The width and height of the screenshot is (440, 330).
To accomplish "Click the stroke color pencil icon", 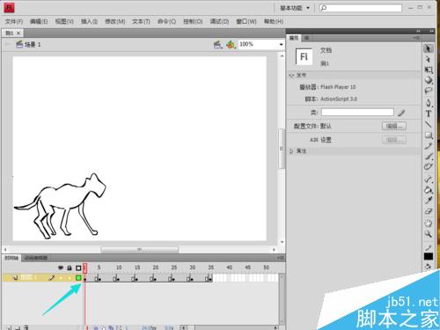I will click(x=429, y=248).
